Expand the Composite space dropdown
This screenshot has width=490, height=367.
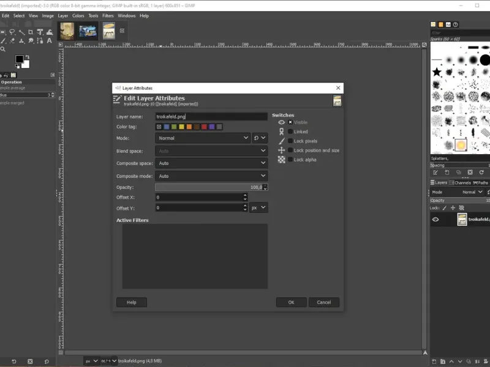(x=211, y=163)
